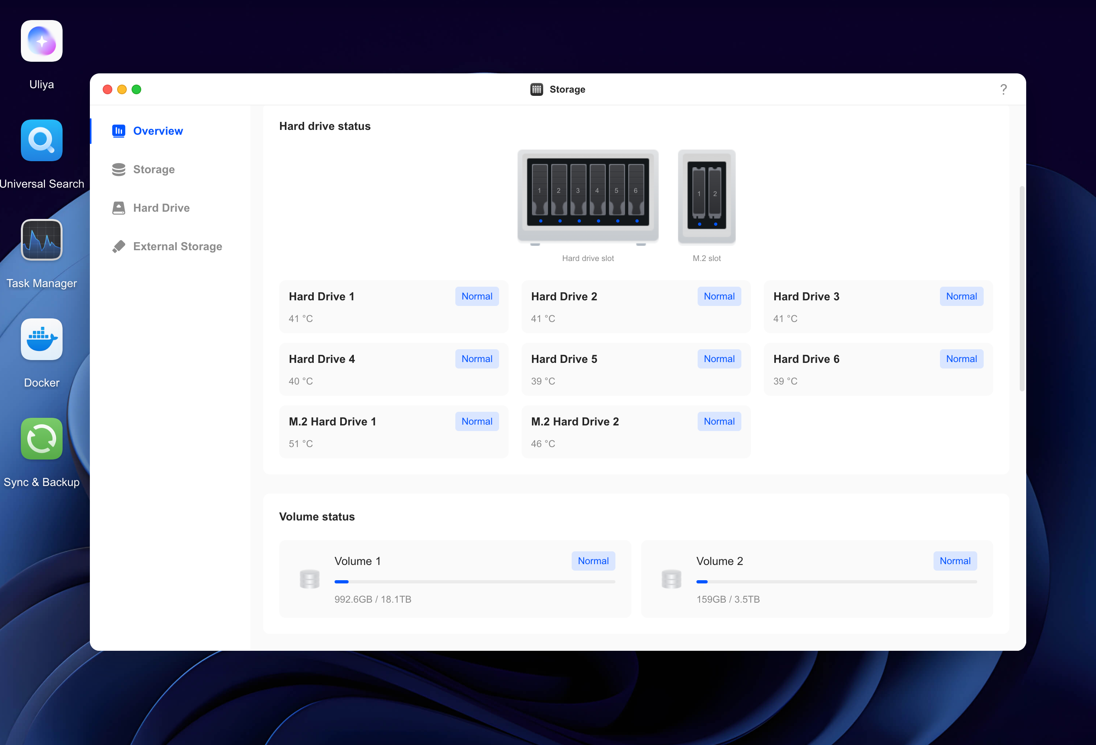Click the Overview sidebar chart icon

[118, 131]
